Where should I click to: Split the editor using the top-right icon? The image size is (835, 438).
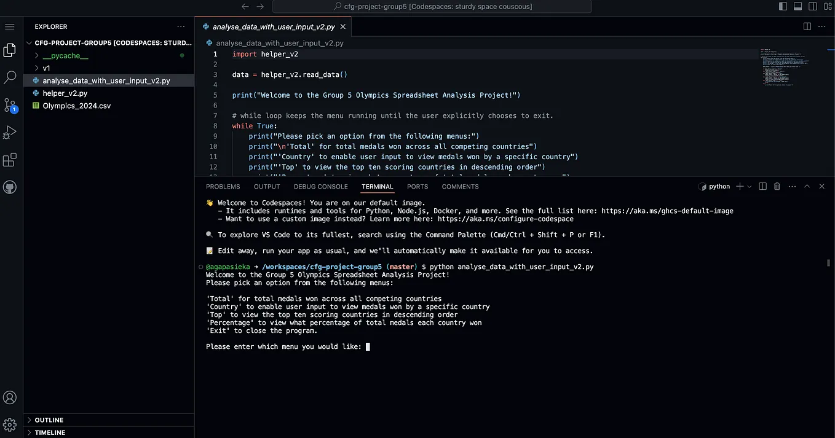tap(807, 26)
